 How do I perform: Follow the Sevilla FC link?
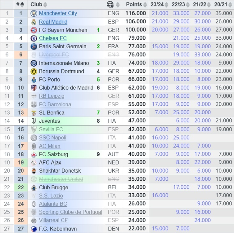pyautogui.click(x=51, y=130)
